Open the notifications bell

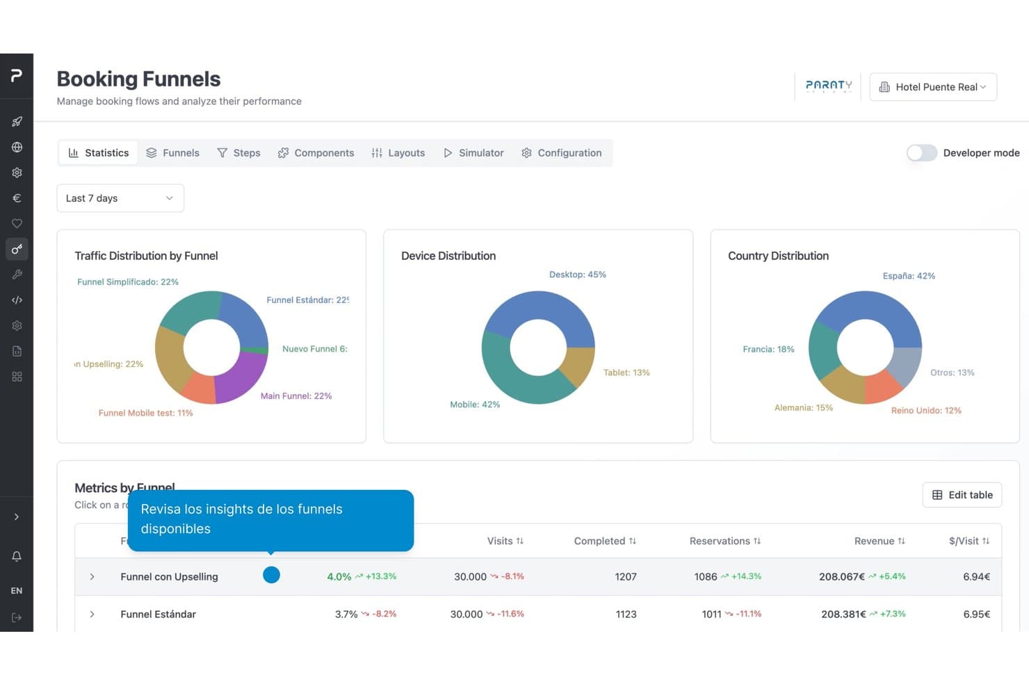pos(17,556)
